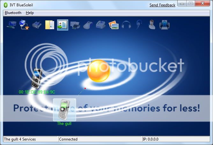The height and width of the screenshot is (145, 213).
Task: Click the Bluetooth Serial Port service icon
Action: 37,25
